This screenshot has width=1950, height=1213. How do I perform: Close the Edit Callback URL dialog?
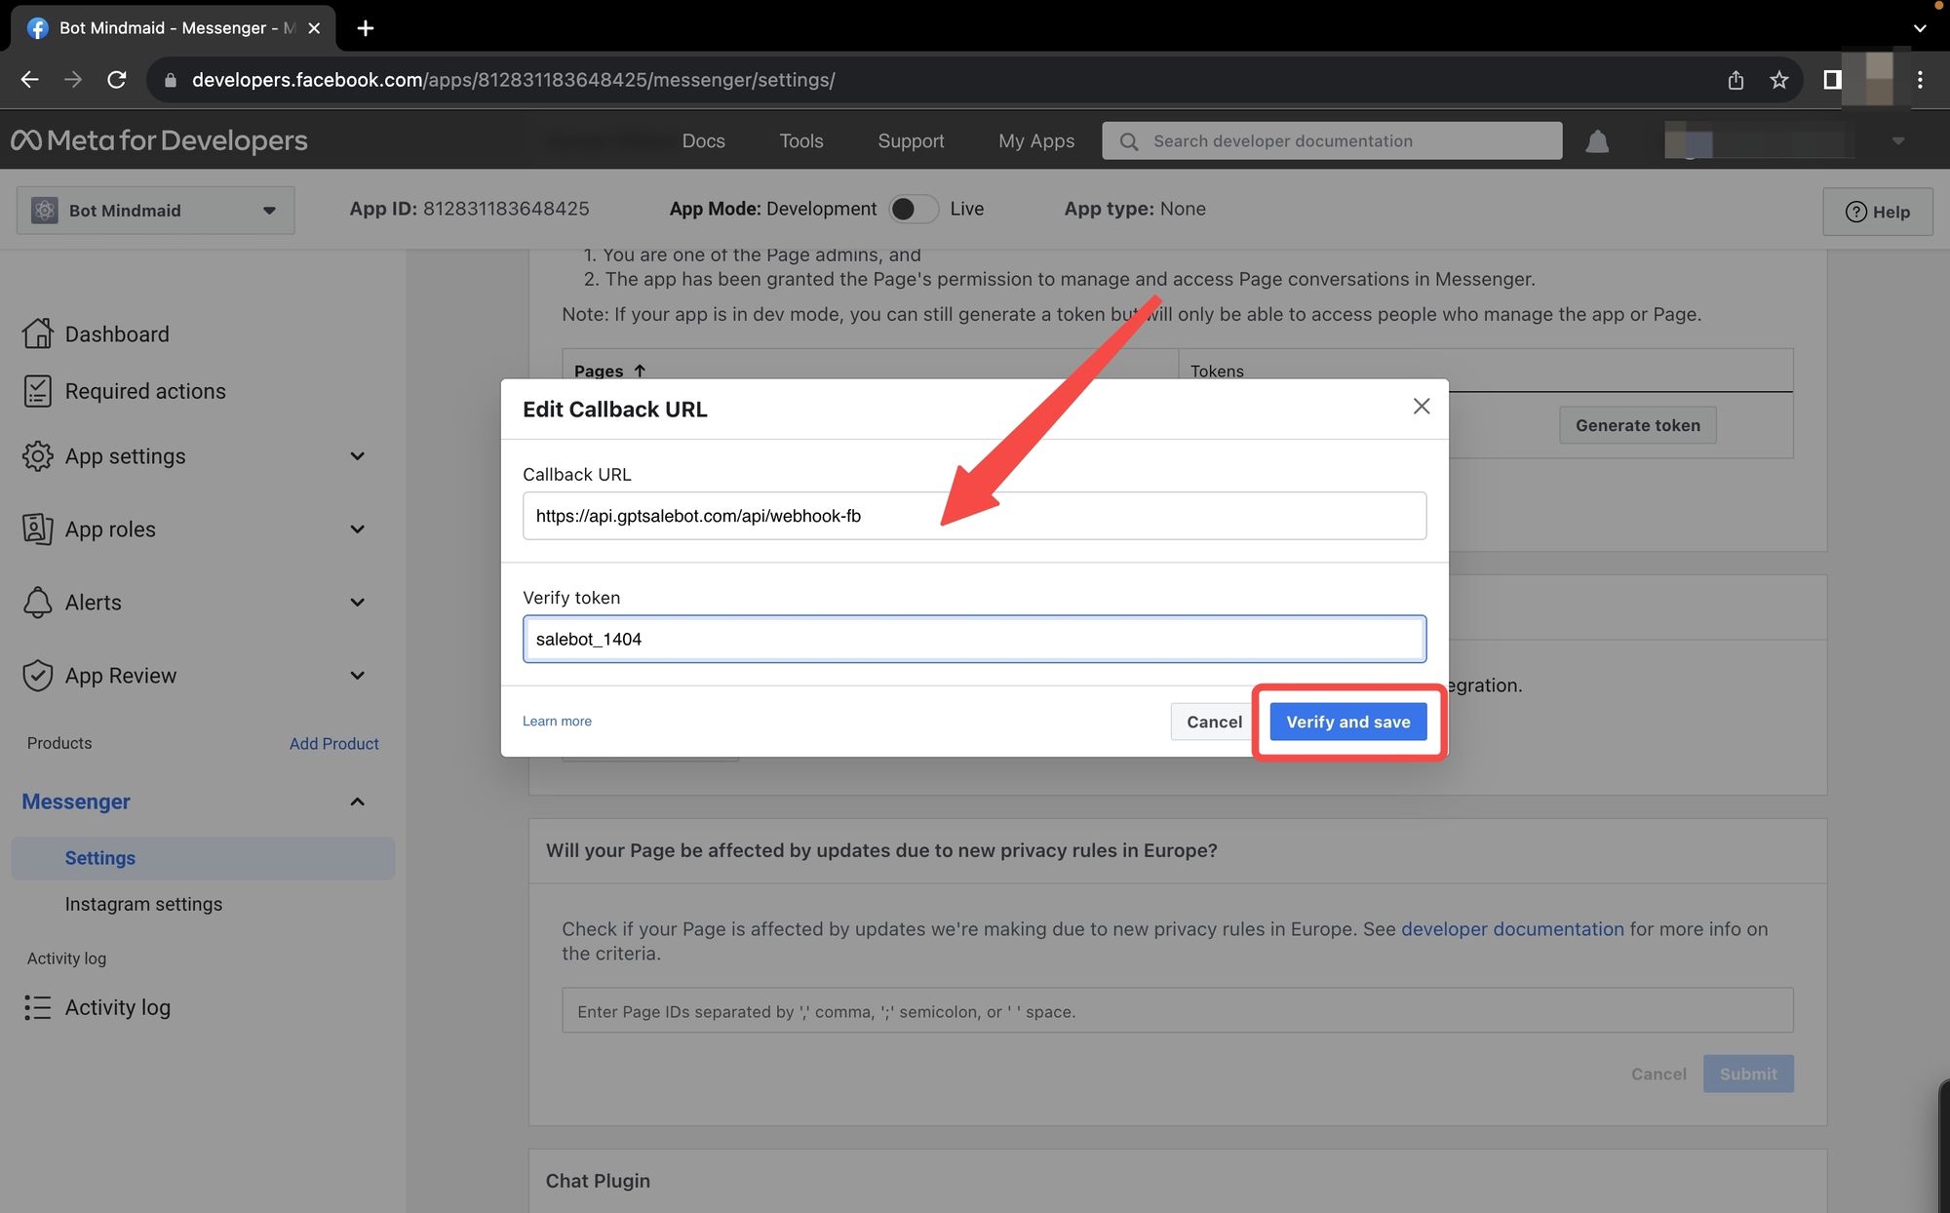coord(1422,407)
